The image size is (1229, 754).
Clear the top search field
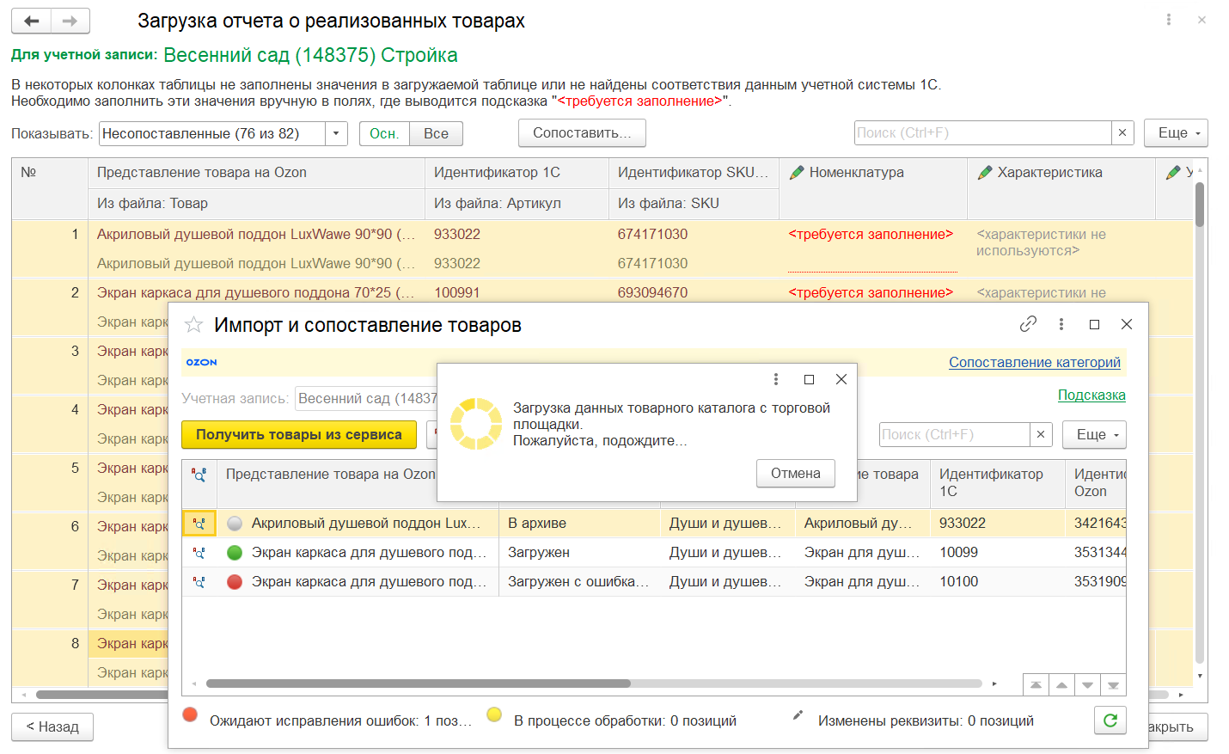(x=1122, y=133)
